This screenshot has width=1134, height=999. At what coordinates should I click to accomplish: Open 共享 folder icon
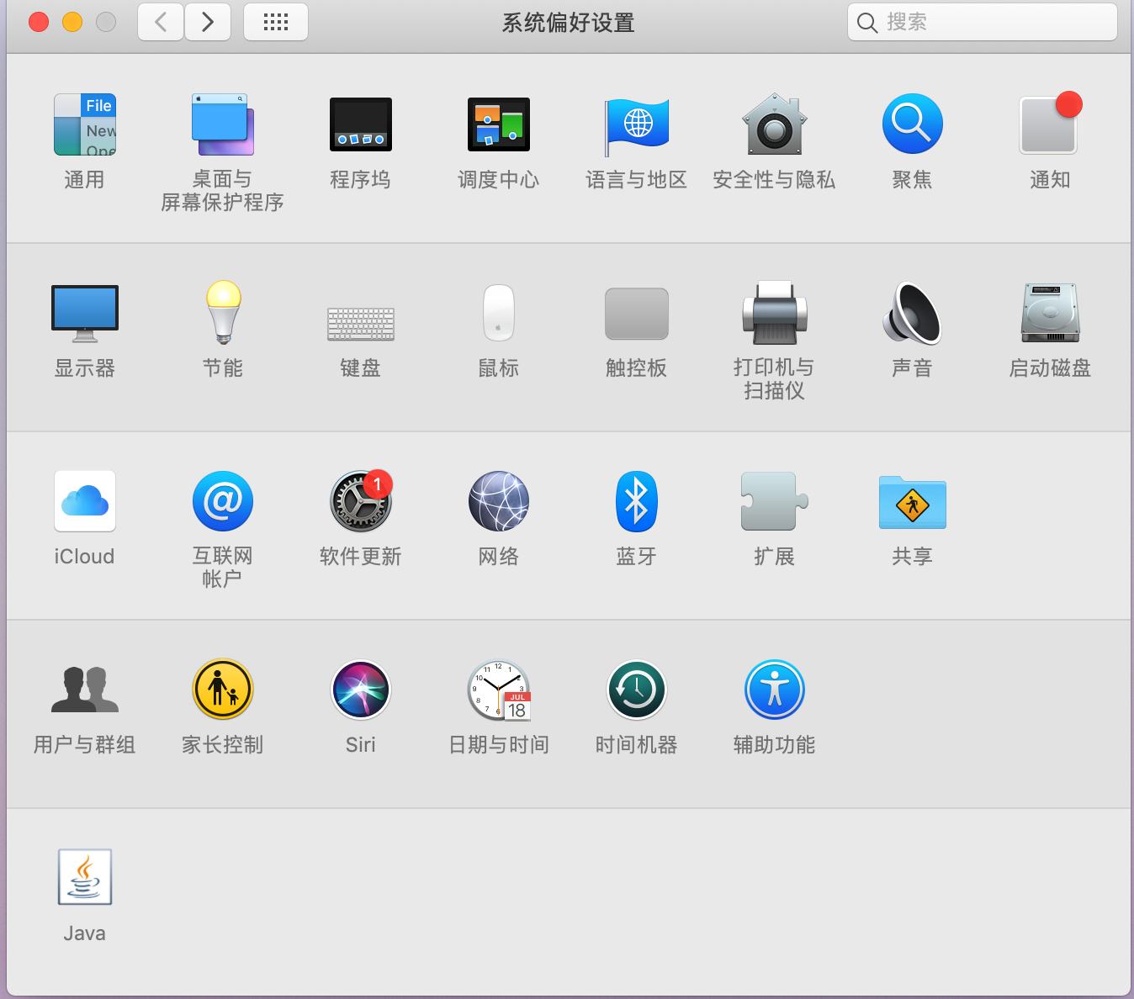[x=913, y=503]
